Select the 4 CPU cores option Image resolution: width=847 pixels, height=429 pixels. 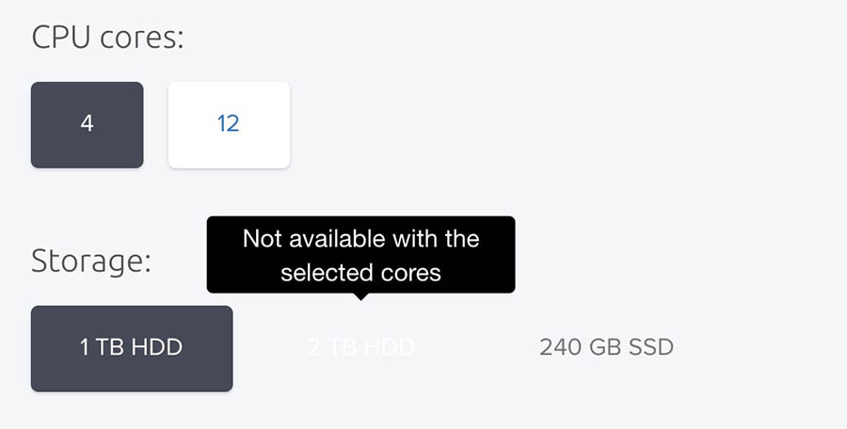pyautogui.click(x=87, y=124)
